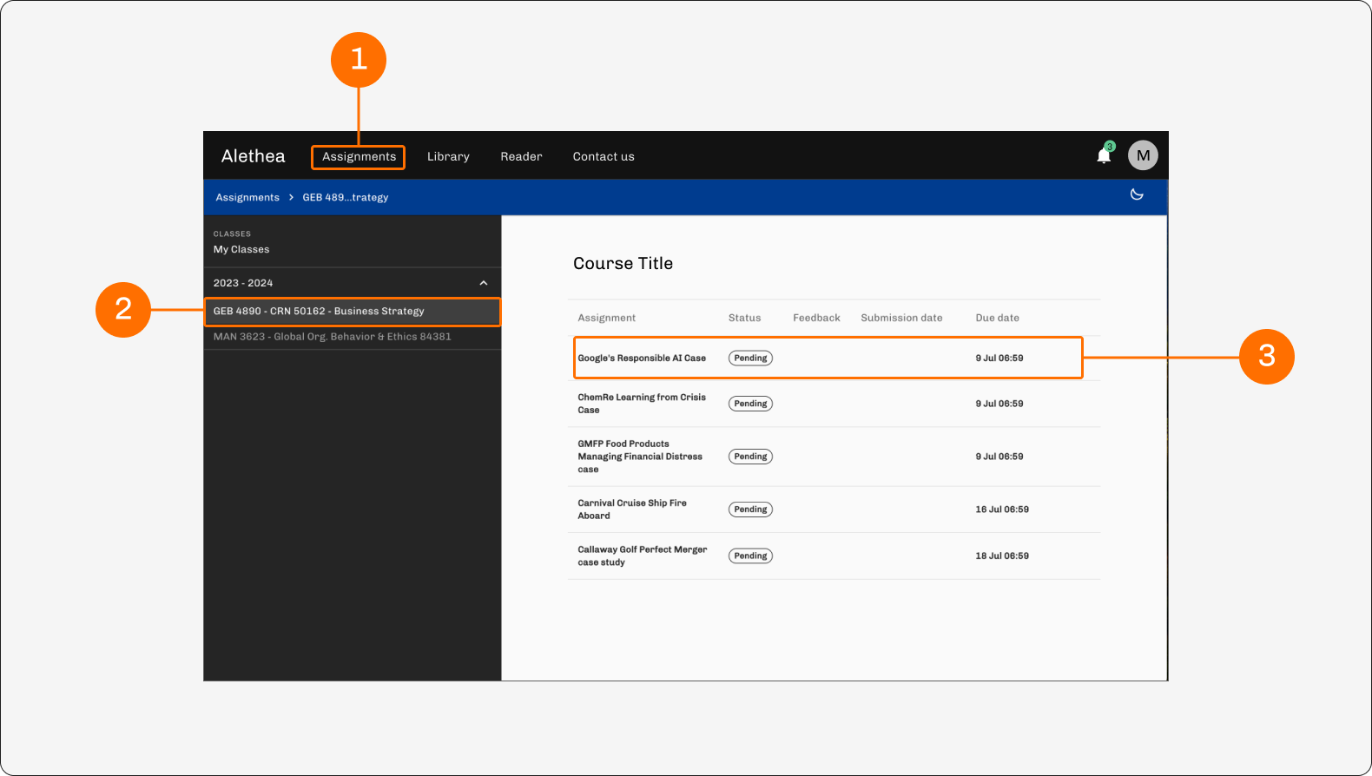Click Pending badge for Google's case
The image size is (1372, 776).
coord(750,358)
